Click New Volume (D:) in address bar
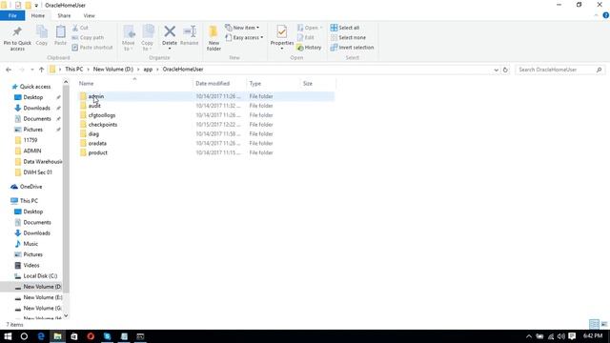The width and height of the screenshot is (610, 343). click(113, 70)
